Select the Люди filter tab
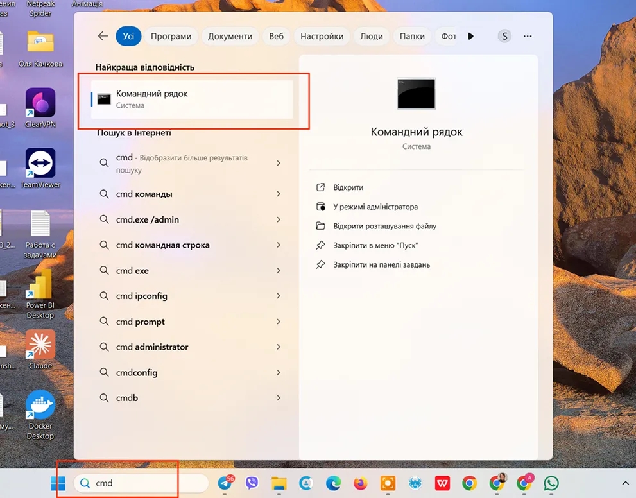 [372, 36]
